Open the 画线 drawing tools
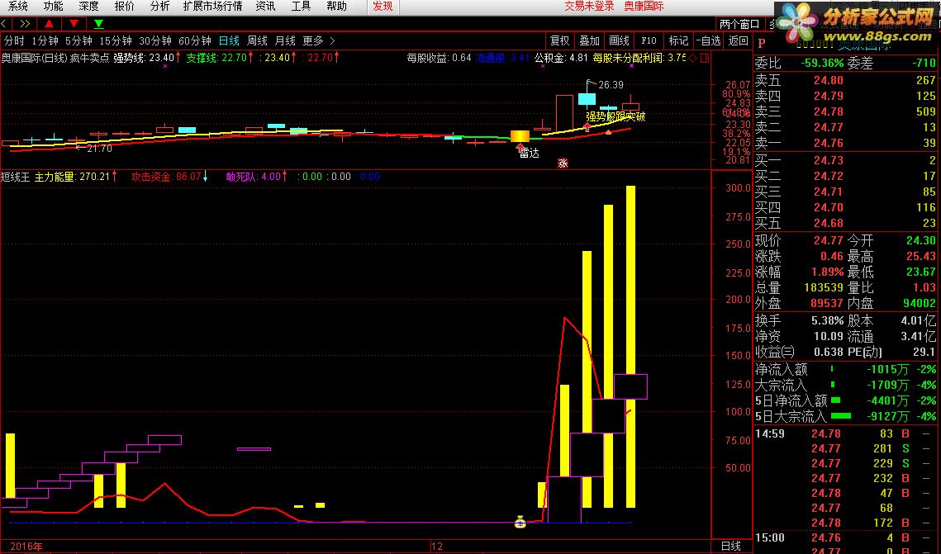Viewport: 941px width, 554px height. point(620,40)
